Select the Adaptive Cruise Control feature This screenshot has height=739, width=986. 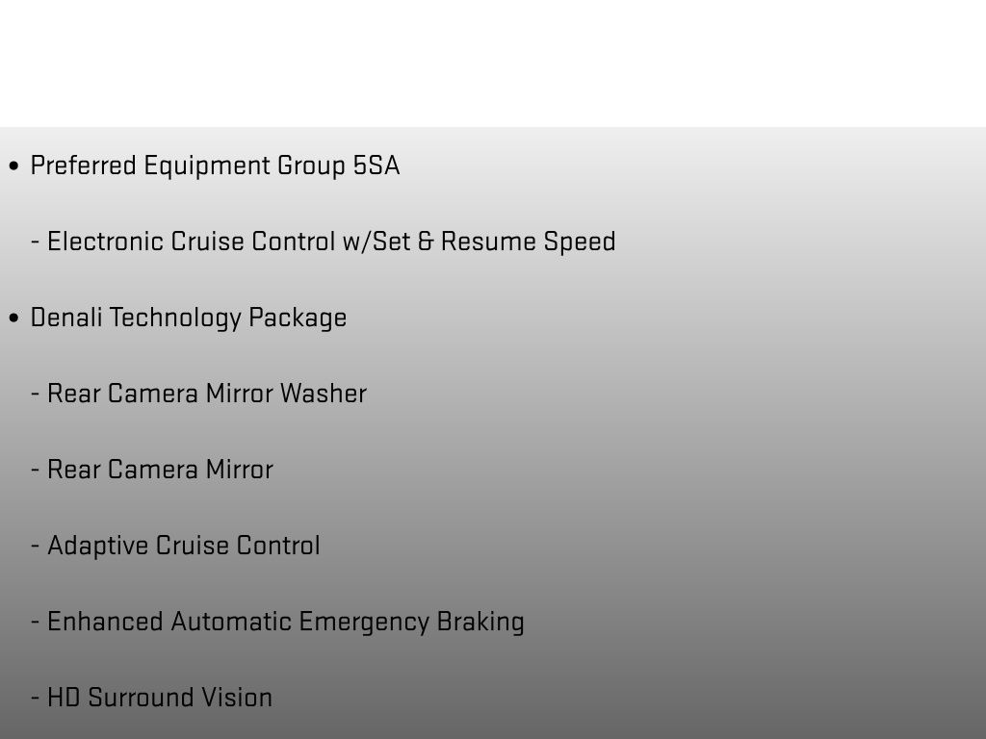(184, 547)
